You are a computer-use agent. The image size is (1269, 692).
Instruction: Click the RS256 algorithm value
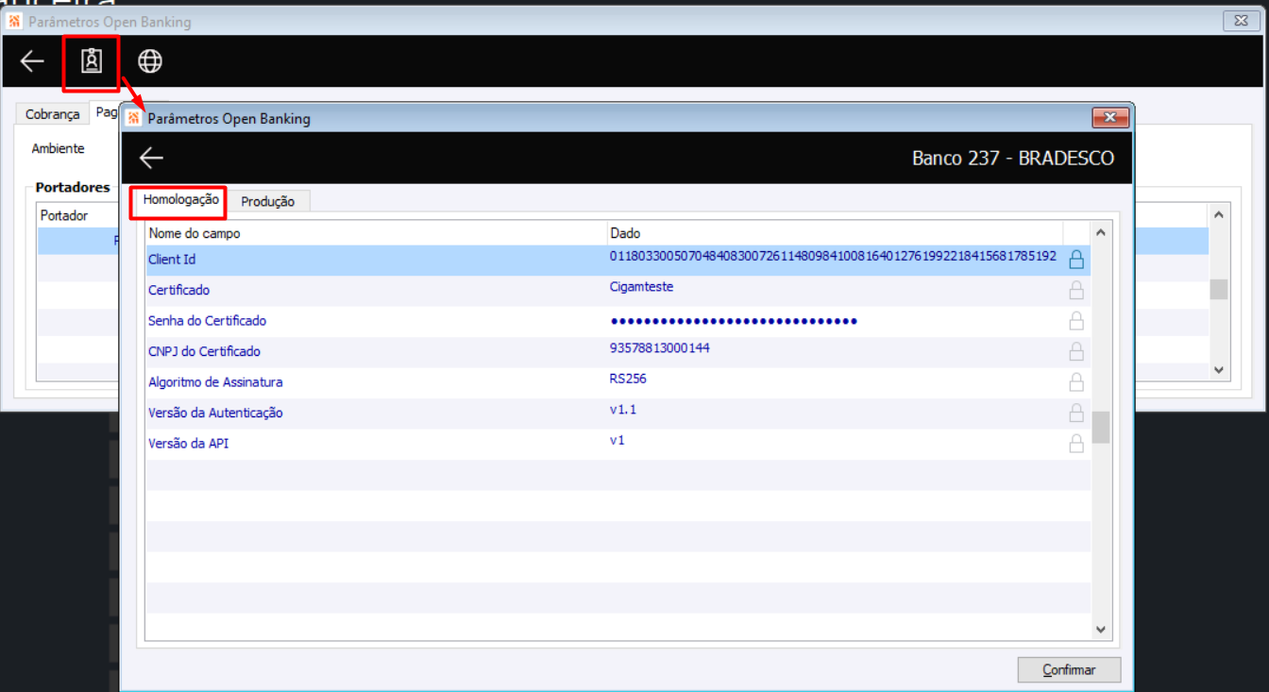[628, 379]
